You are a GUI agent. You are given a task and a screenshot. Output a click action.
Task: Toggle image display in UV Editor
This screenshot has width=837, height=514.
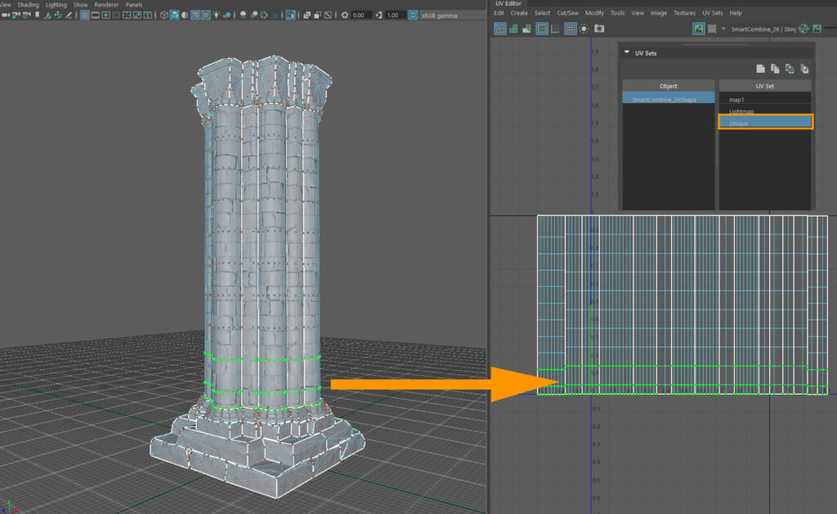[699, 29]
